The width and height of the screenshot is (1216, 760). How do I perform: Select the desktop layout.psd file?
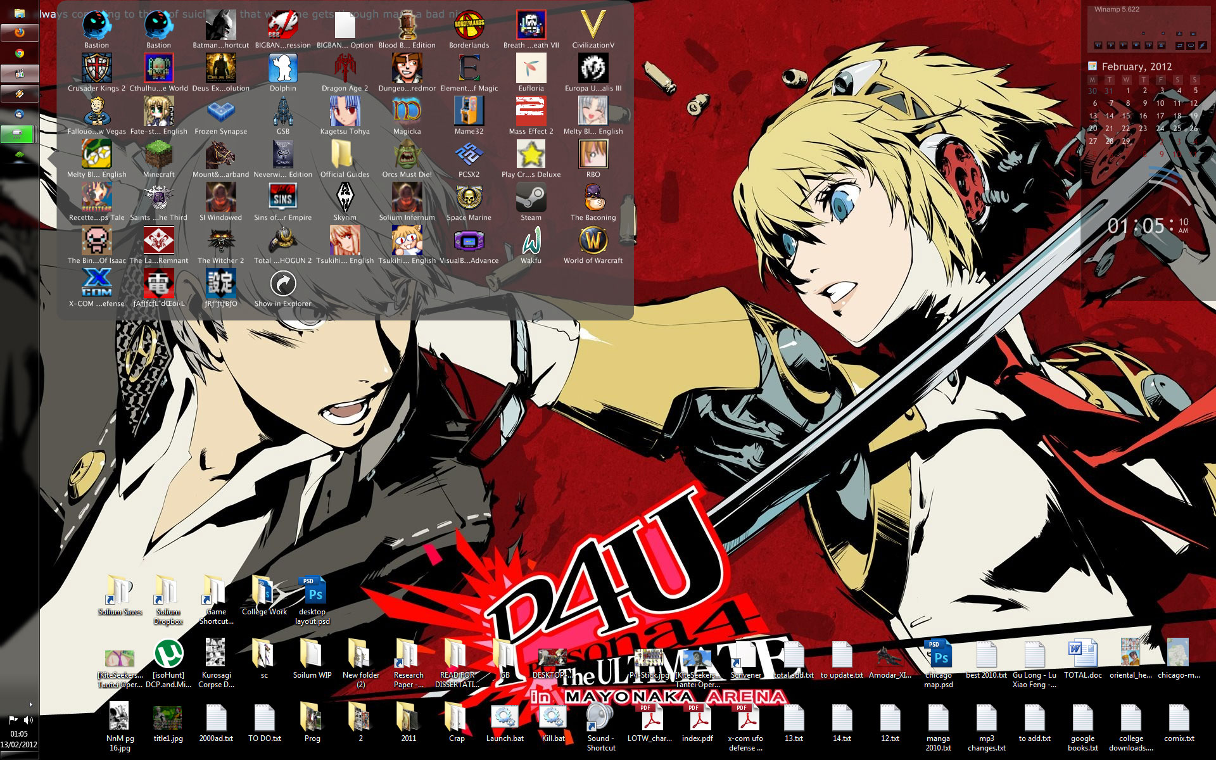(312, 600)
